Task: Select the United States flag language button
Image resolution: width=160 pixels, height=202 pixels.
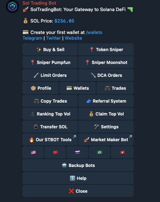Action: click(33, 152)
